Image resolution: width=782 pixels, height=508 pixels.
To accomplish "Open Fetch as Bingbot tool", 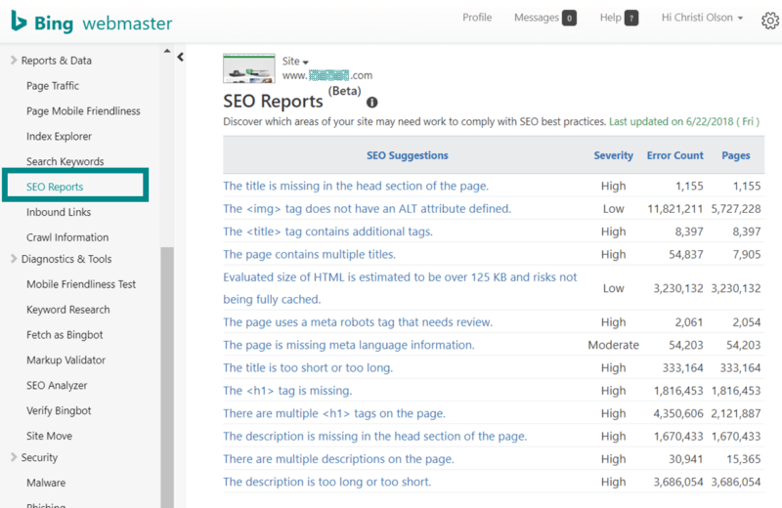I will point(65,335).
